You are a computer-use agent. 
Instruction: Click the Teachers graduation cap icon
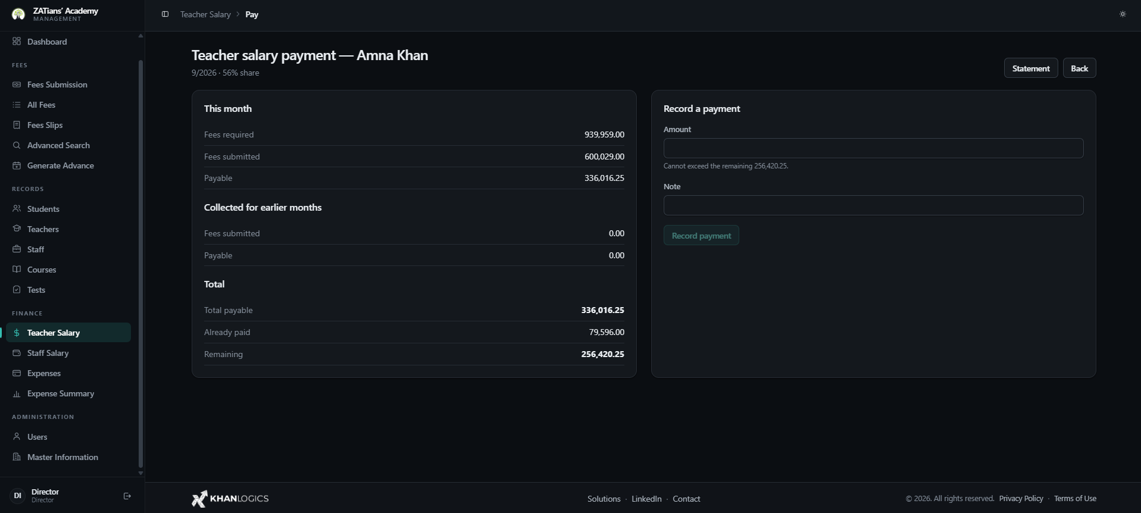click(x=17, y=229)
